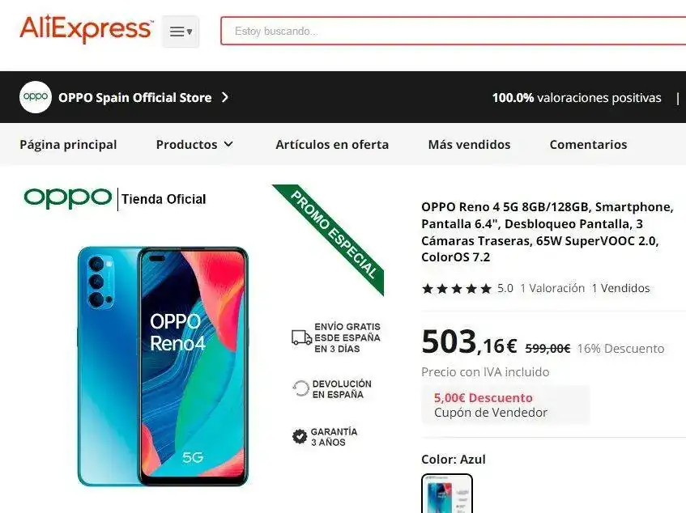Click the Promo Especial ribbon banner
The height and width of the screenshot is (513, 686).
332,235
